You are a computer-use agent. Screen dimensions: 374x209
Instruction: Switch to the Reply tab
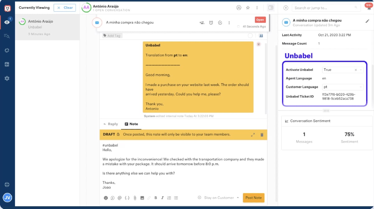click(x=110, y=124)
